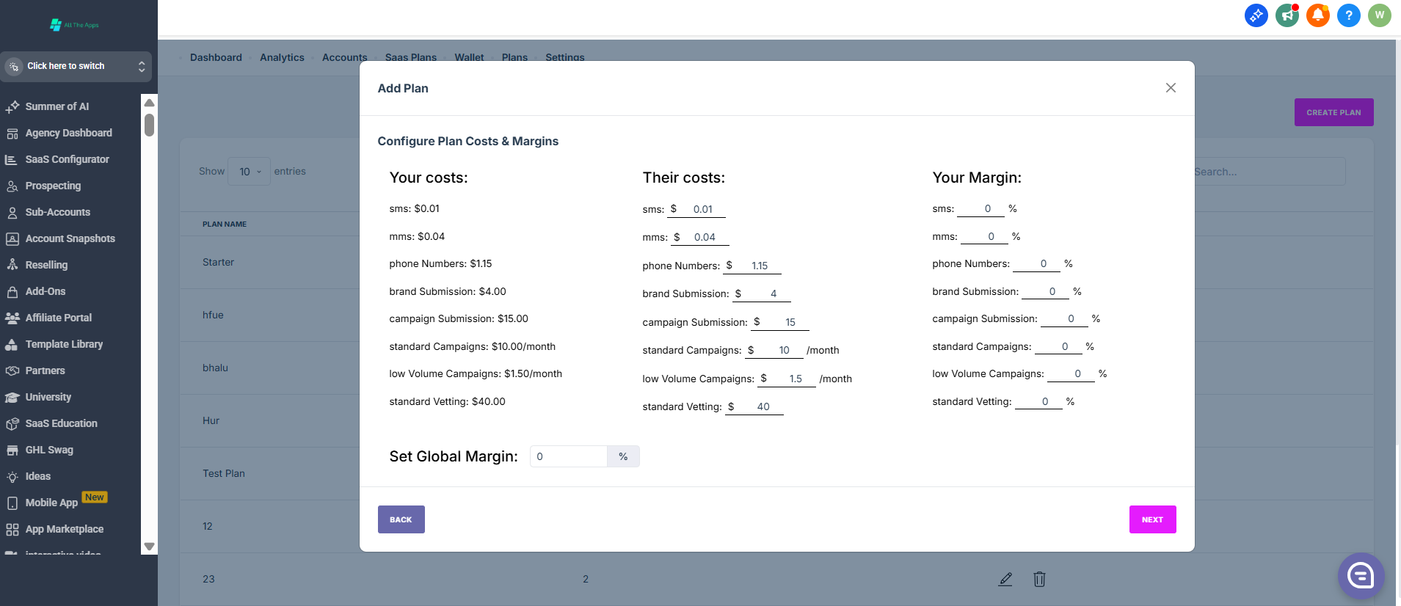Click the Partners handshake icon
Viewport: 1401px width, 606px height.
coord(12,370)
